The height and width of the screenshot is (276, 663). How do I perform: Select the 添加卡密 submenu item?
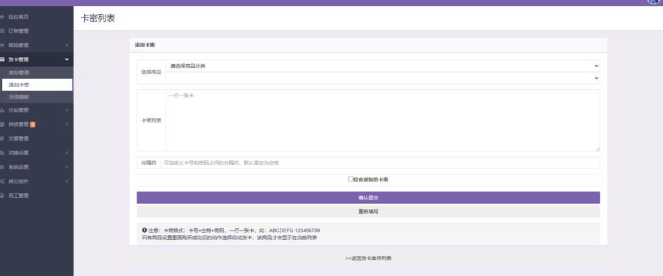pos(36,85)
